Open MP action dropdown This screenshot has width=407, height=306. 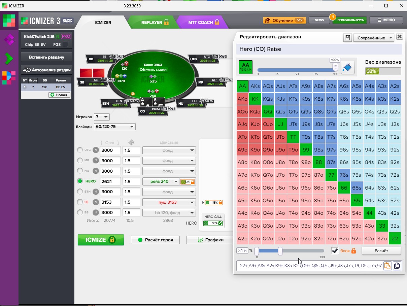[x=169, y=161]
